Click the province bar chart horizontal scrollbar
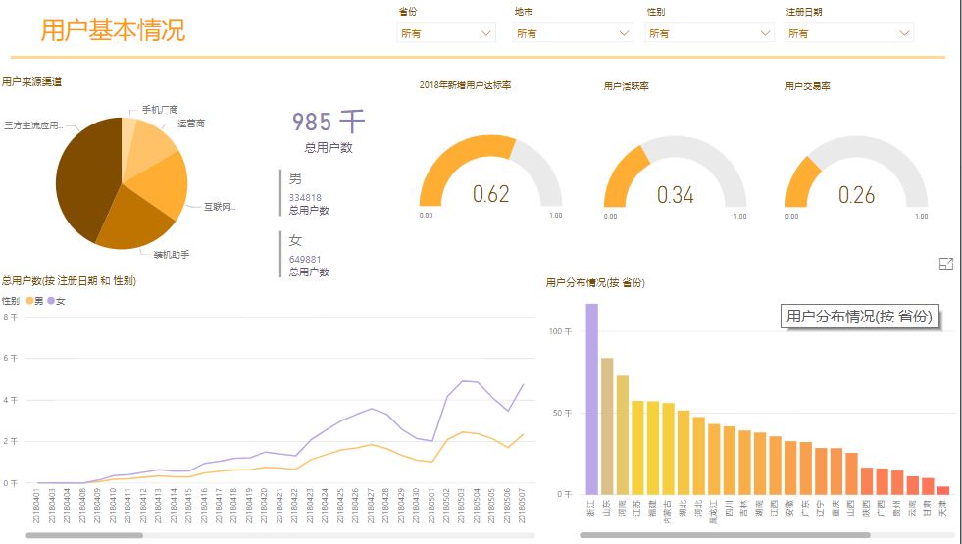 [x=724, y=535]
